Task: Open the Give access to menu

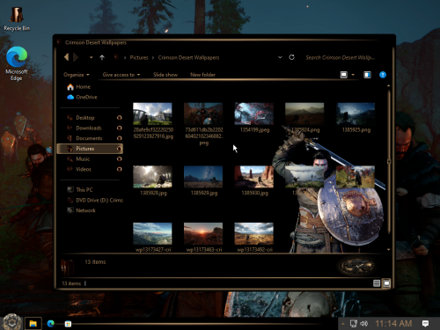Action: click(121, 75)
